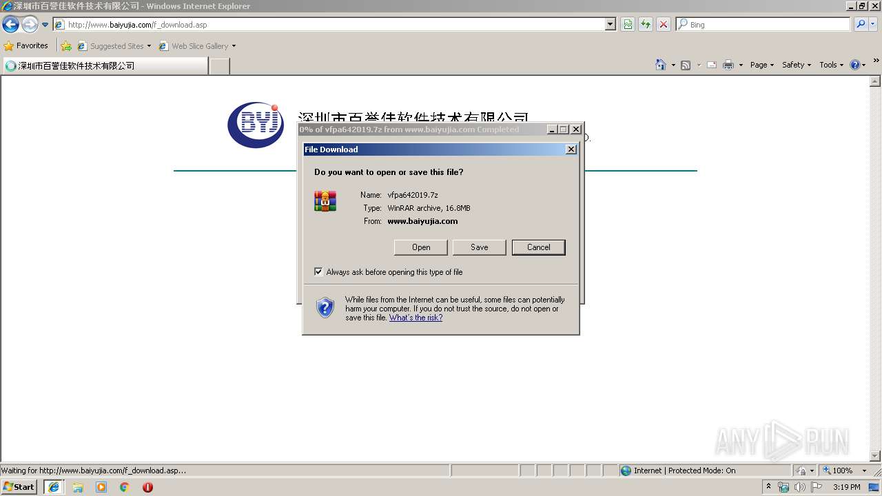This screenshot has width=882, height=496.
Task: Click the network tray icon
Action: (x=783, y=487)
